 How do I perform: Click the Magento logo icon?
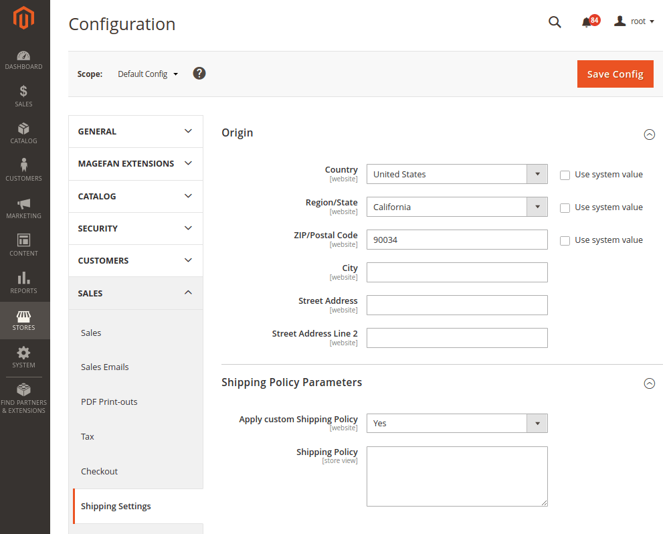click(24, 19)
